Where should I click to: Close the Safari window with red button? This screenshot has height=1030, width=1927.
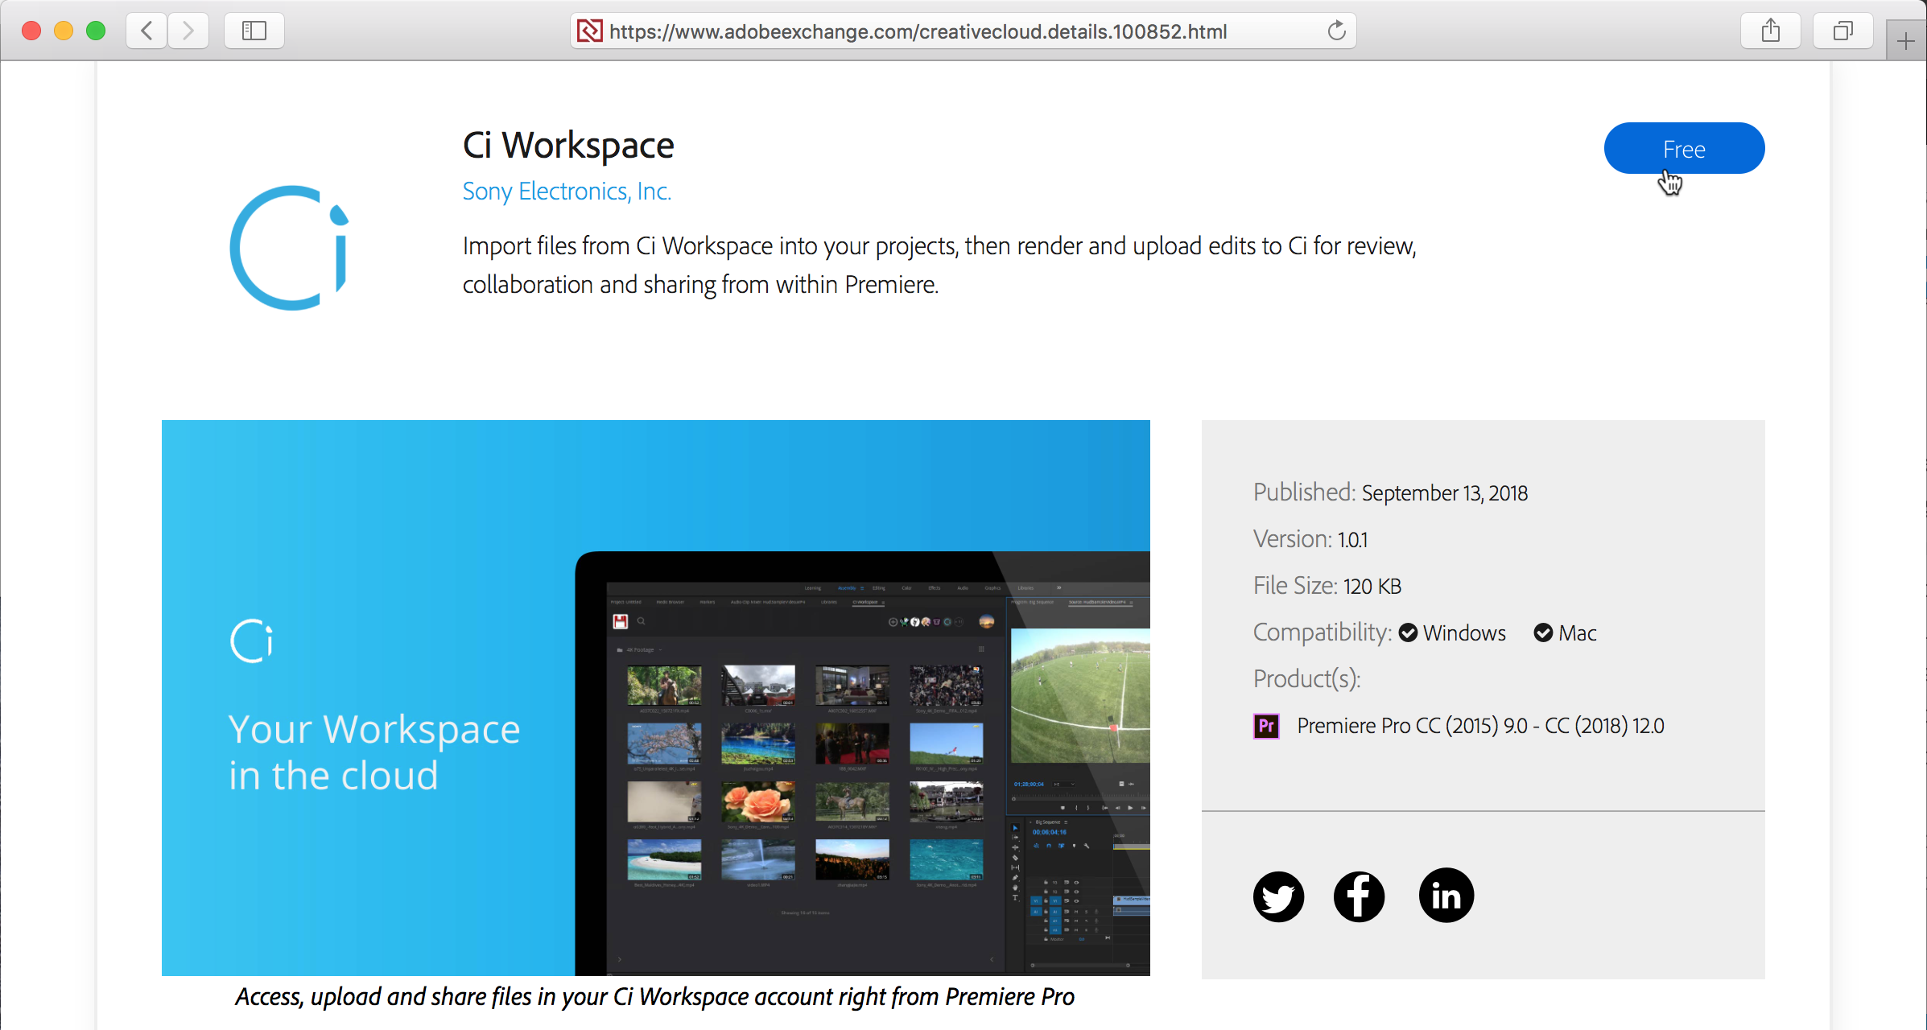click(31, 31)
